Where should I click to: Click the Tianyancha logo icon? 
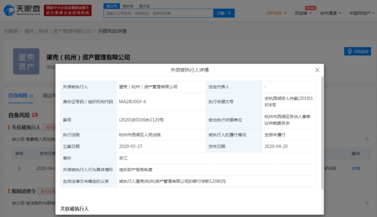coord(9,10)
